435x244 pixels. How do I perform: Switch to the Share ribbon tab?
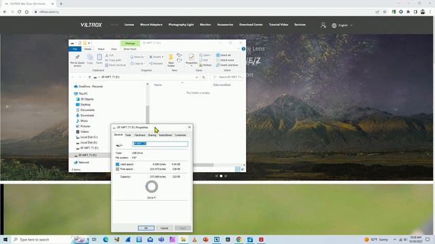tap(101, 49)
